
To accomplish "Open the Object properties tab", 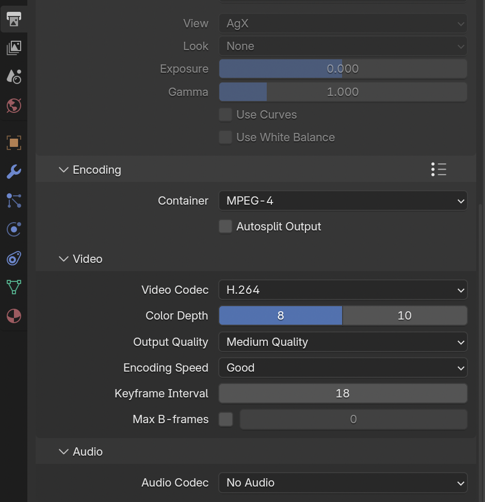I will click(14, 143).
